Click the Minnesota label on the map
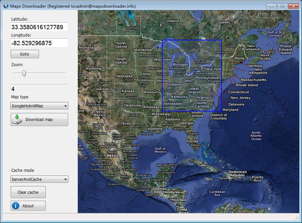The width and height of the screenshot is (302, 223). pyautogui.click(x=143, y=50)
